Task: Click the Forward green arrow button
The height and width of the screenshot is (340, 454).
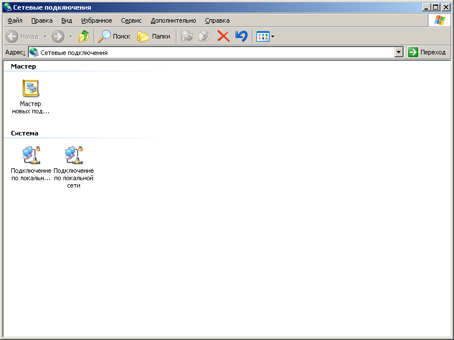Action: click(x=58, y=36)
